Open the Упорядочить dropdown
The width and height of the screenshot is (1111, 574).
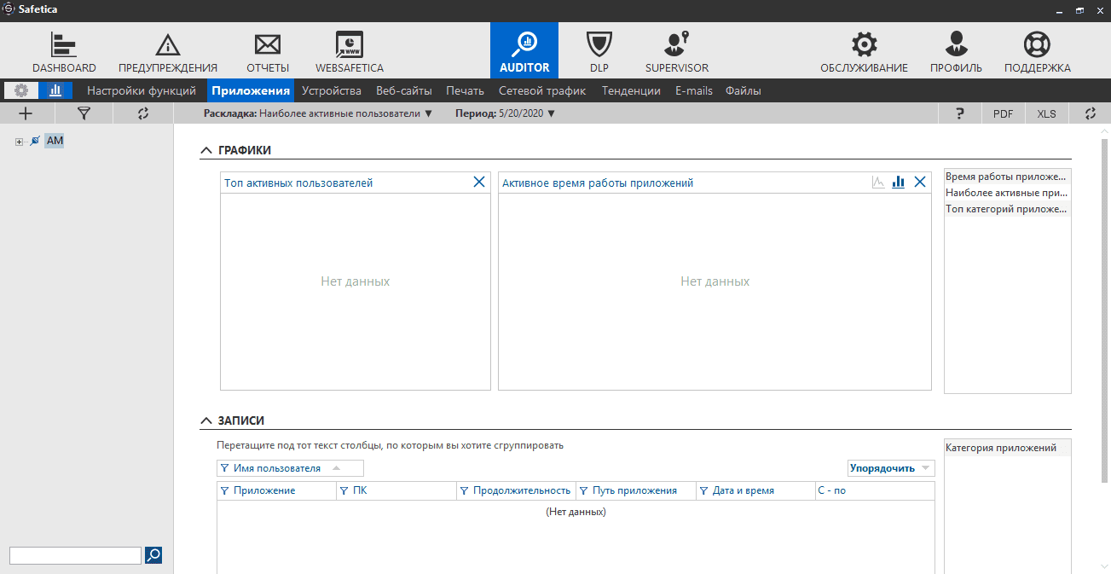tap(891, 468)
